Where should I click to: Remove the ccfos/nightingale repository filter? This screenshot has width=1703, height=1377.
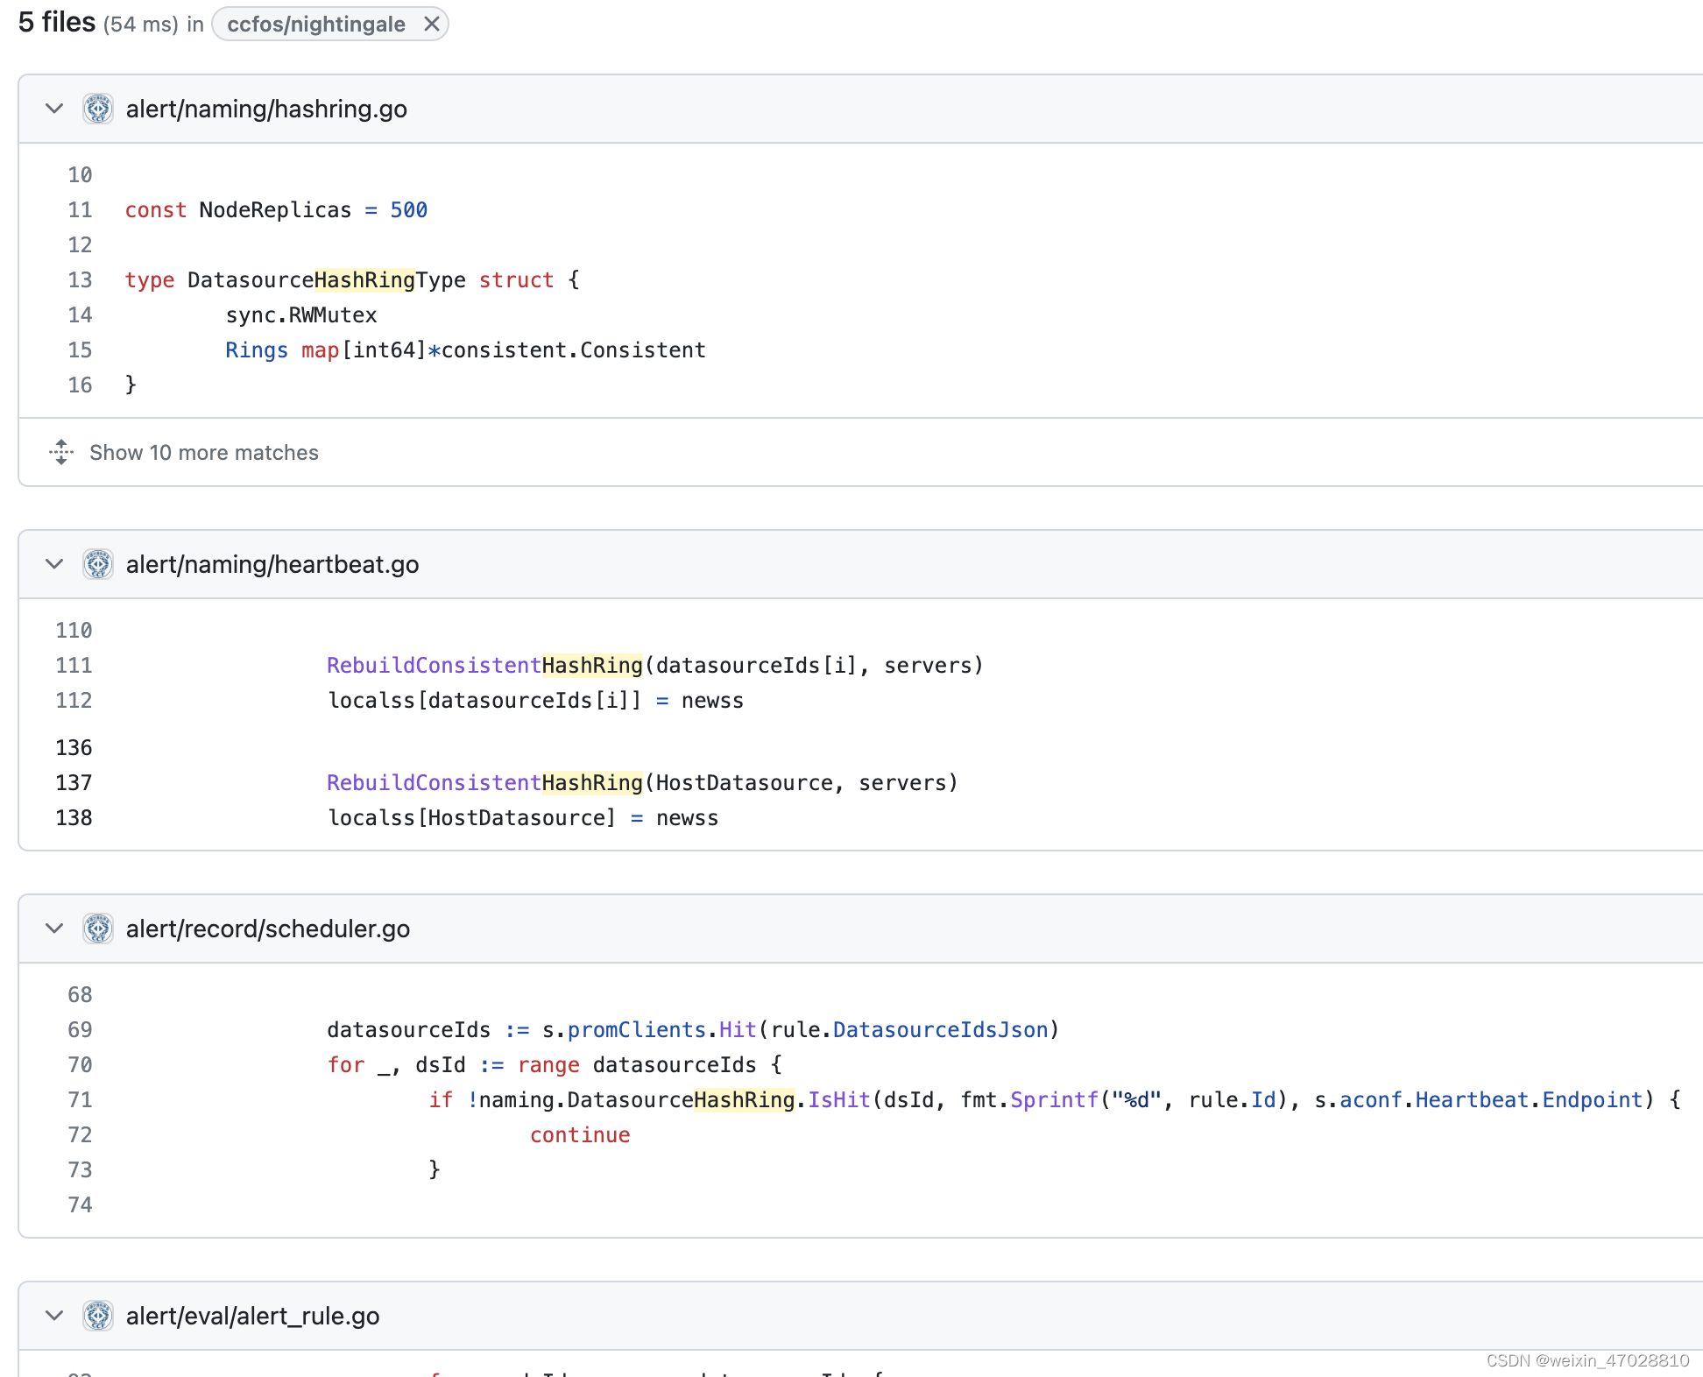click(431, 24)
